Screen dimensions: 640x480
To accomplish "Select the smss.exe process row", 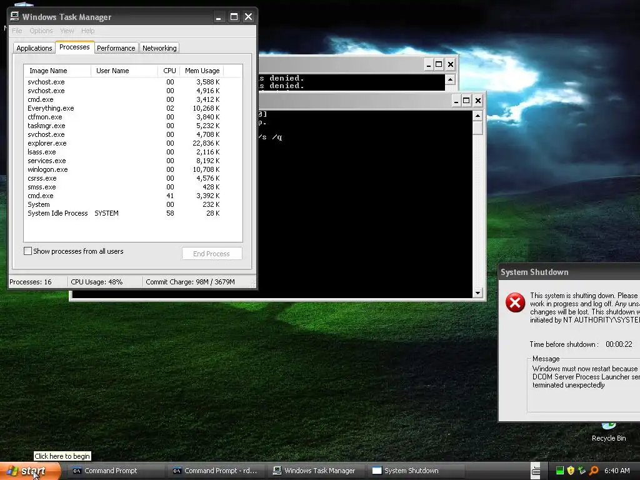I will tap(124, 187).
